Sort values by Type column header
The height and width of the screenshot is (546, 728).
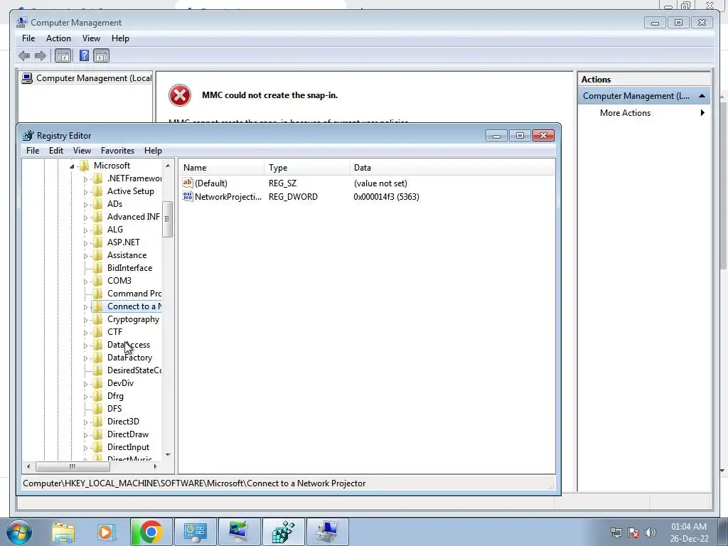307,168
